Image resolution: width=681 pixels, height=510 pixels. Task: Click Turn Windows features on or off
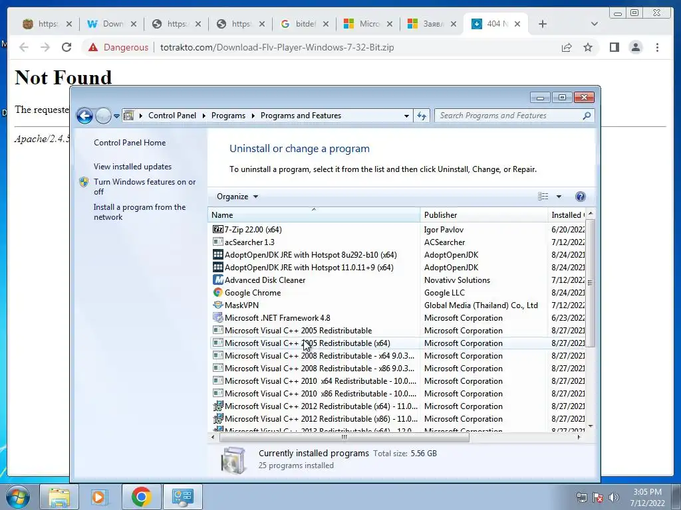144,187
